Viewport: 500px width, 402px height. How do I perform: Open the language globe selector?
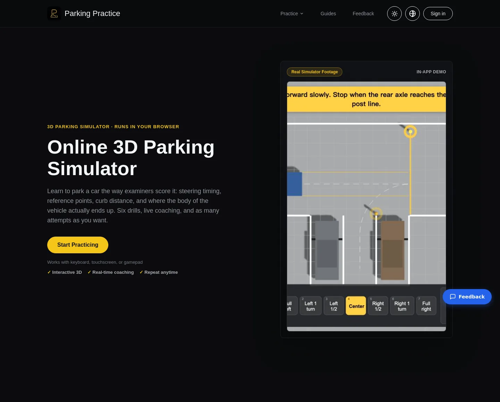coord(412,14)
